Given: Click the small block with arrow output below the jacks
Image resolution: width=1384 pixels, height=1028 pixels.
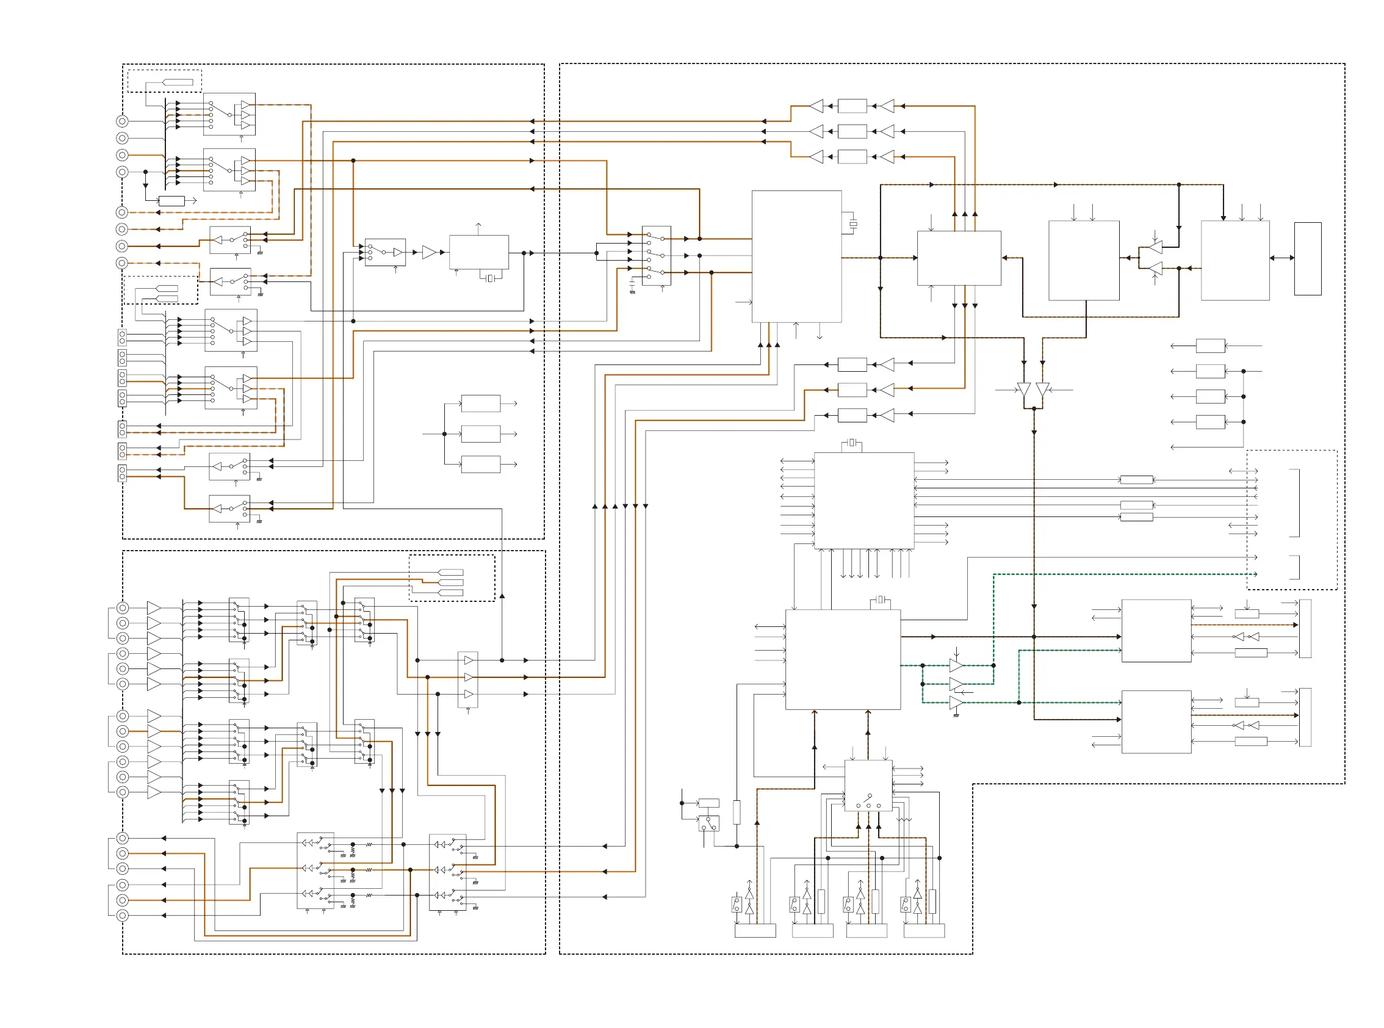Looking at the screenshot, I should pos(171,201).
